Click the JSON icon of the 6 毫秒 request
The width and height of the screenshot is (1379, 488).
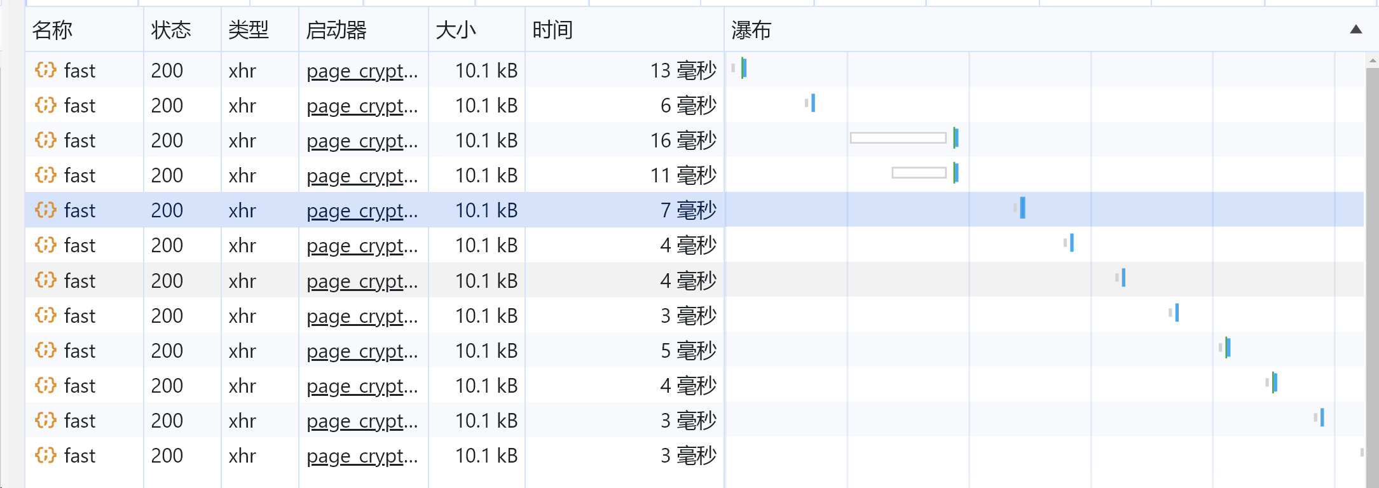coord(46,105)
